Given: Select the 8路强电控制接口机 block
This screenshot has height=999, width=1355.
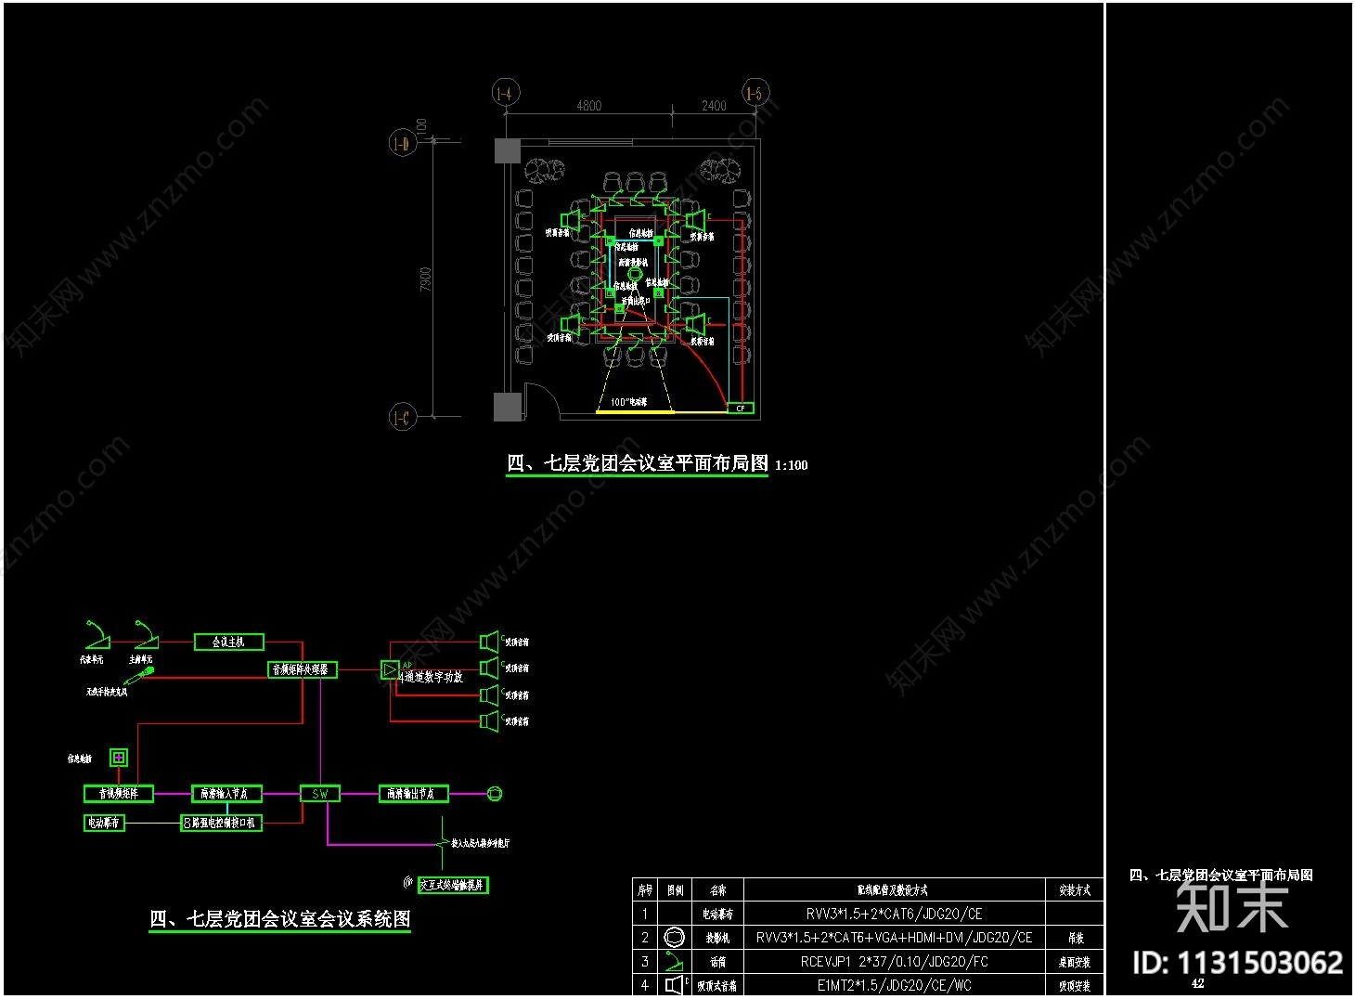Looking at the screenshot, I should (221, 823).
